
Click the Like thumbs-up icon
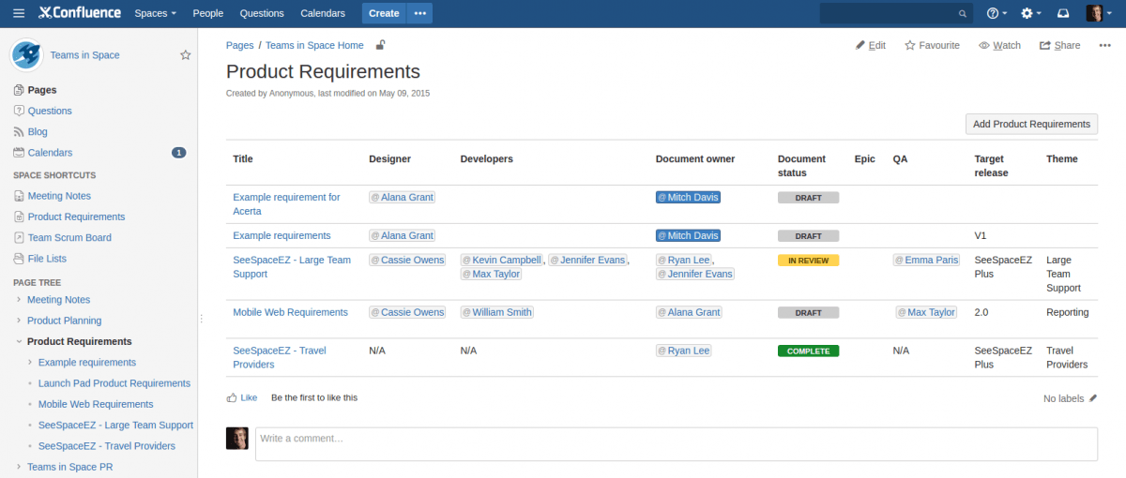pyautogui.click(x=232, y=397)
